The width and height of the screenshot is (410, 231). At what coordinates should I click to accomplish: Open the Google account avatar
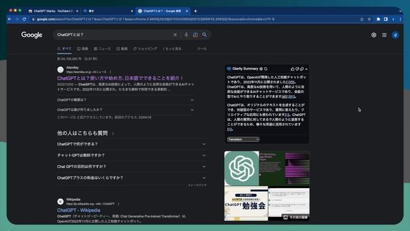(x=395, y=35)
